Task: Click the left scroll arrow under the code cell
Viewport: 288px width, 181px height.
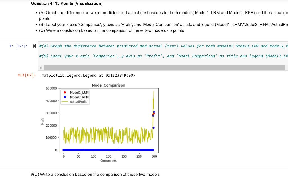Action: [x=41, y=67]
